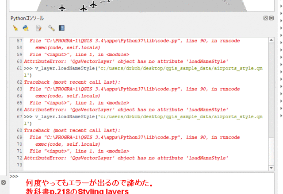Clear the Python console with broom icon
The width and height of the screenshot is (283, 194).
click(15, 28)
